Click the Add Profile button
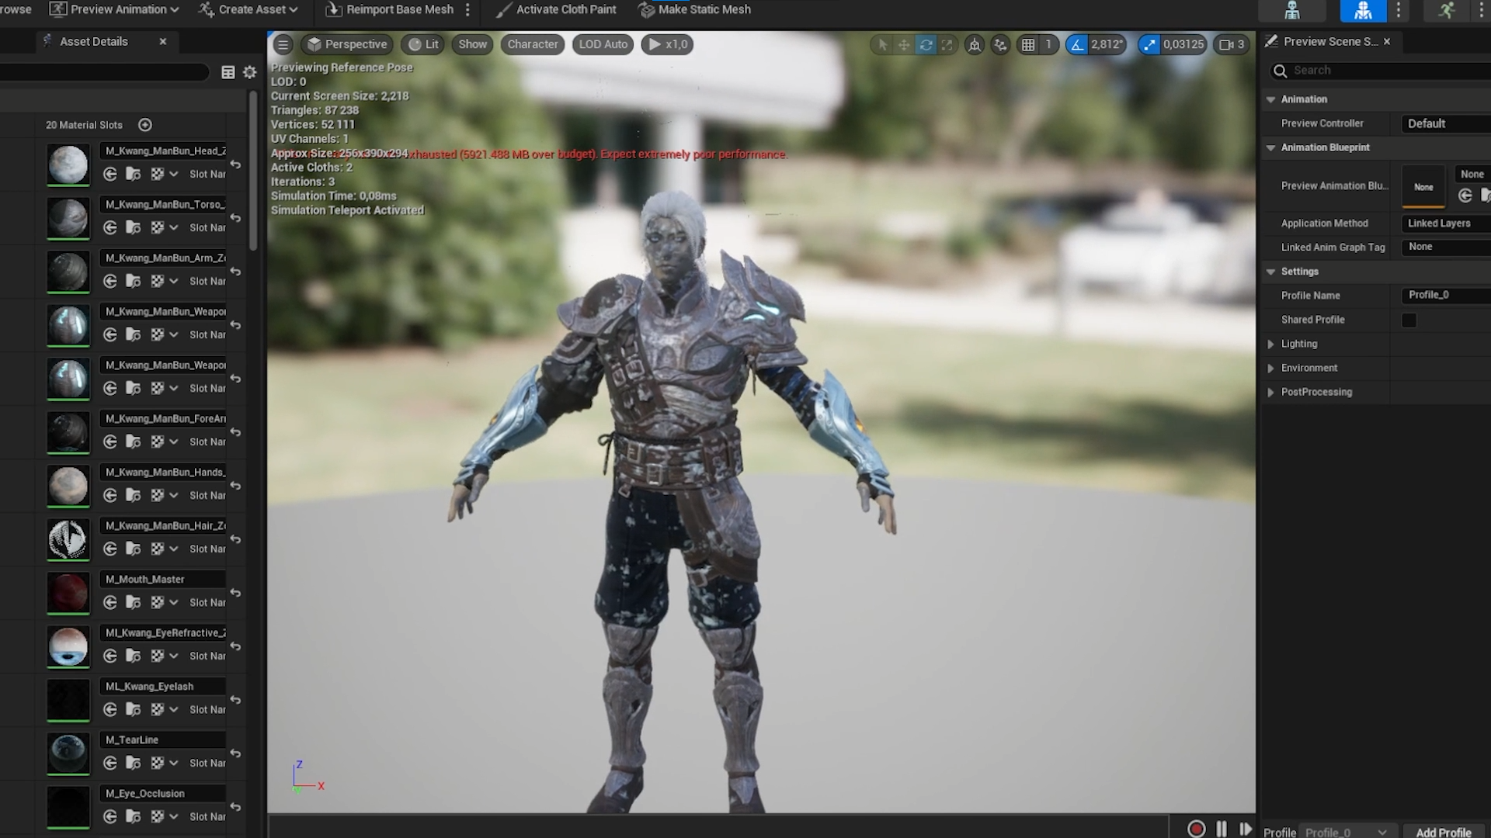Viewport: 1491px width, 838px height. 1443,832
